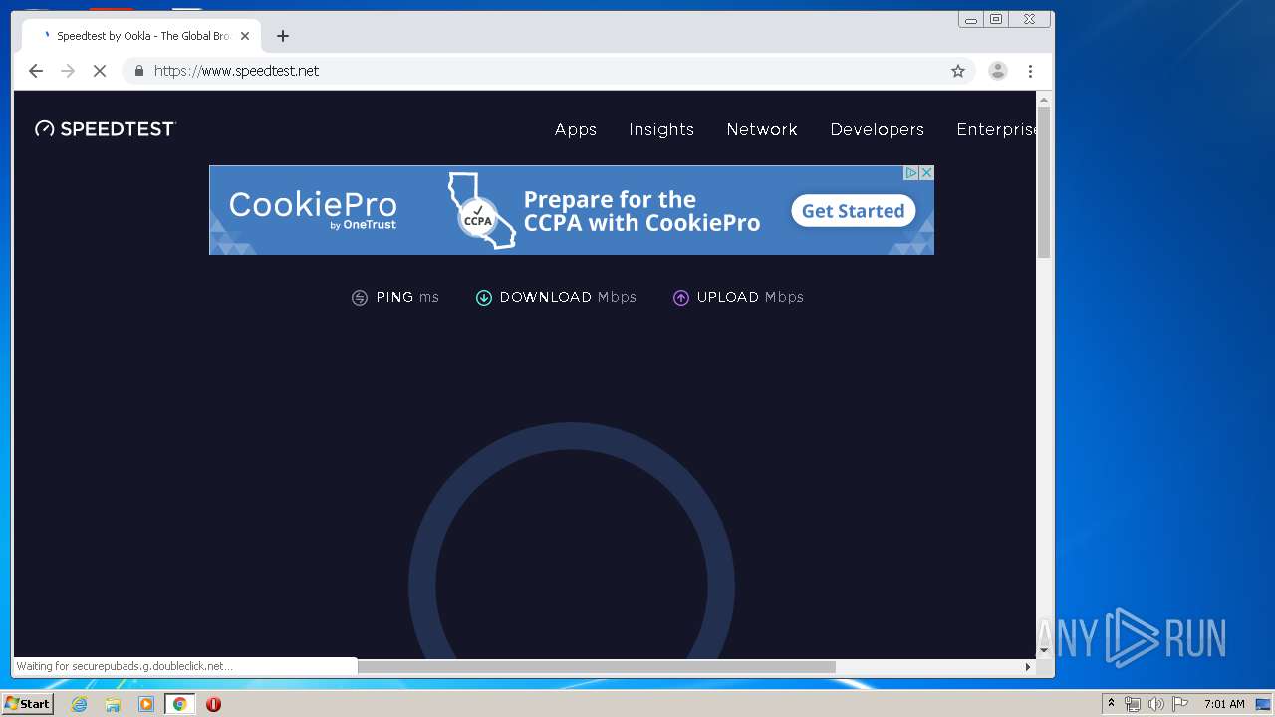
Task: View site security lock info
Action: tap(139, 71)
